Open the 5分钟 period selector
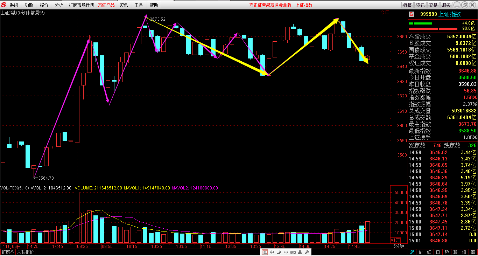478x256 pixels. point(399,246)
